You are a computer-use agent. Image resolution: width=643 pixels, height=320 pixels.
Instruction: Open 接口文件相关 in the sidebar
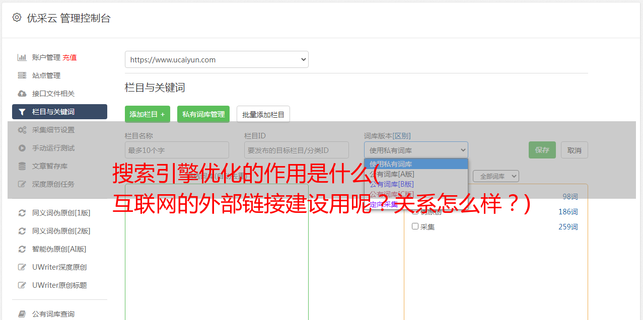tap(53, 94)
